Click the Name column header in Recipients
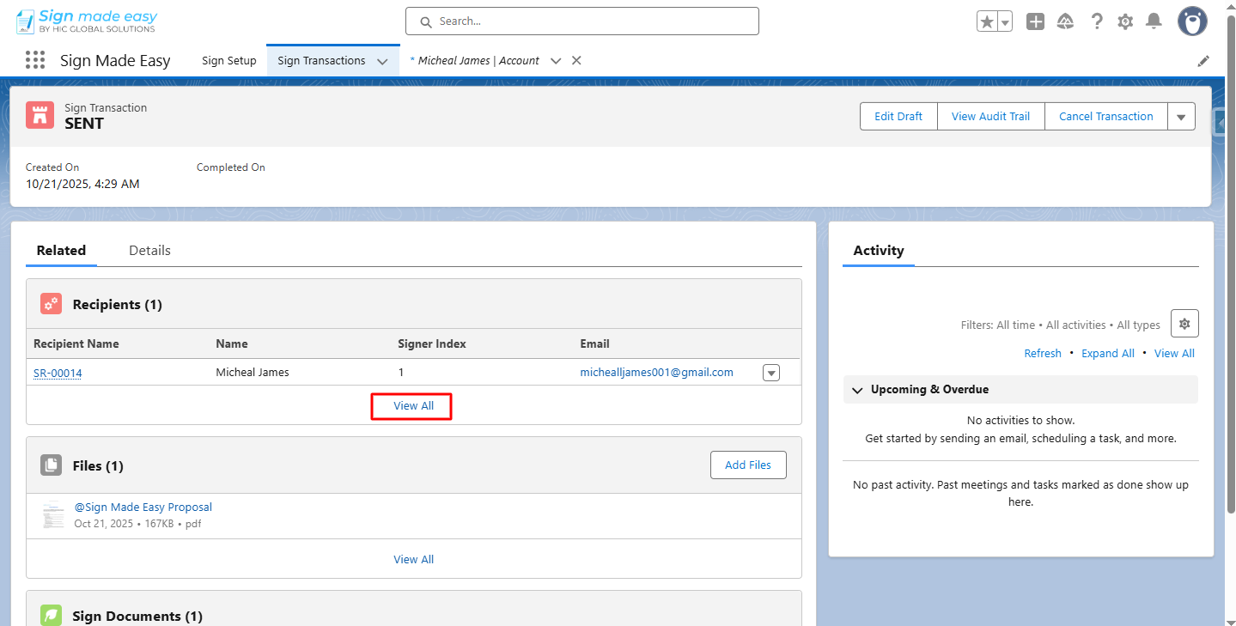Viewport: 1236px width, 626px height. tap(232, 343)
